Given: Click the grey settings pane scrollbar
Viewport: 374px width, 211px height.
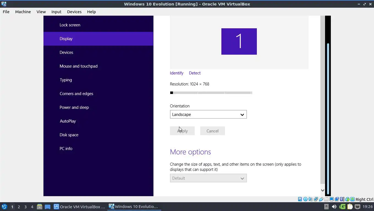Looking at the screenshot, I should click(x=323, y=100).
